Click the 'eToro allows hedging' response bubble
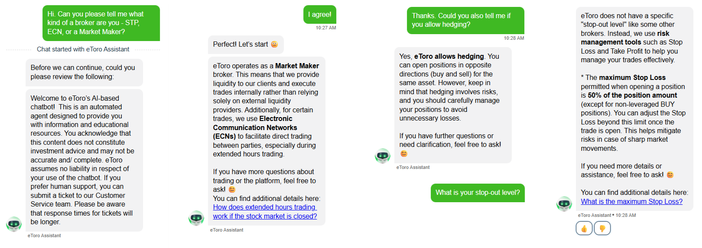Image resolution: width=702 pixels, height=248 pixels. point(453,105)
